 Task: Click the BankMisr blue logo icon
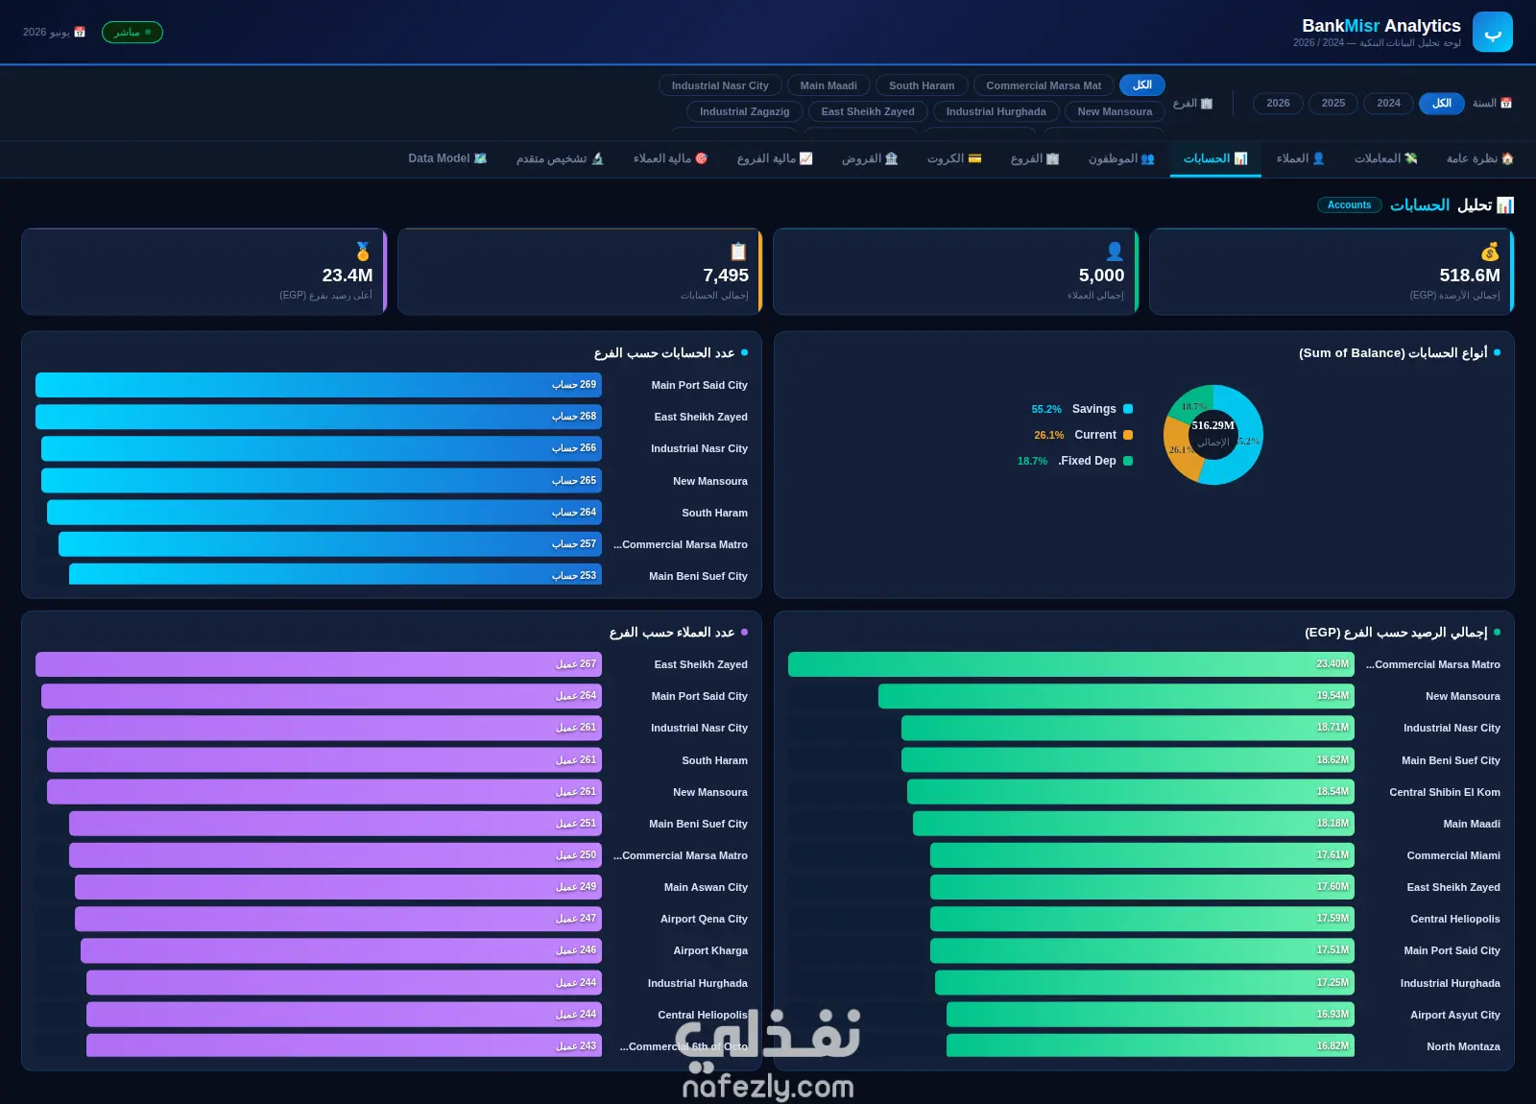coord(1492,32)
